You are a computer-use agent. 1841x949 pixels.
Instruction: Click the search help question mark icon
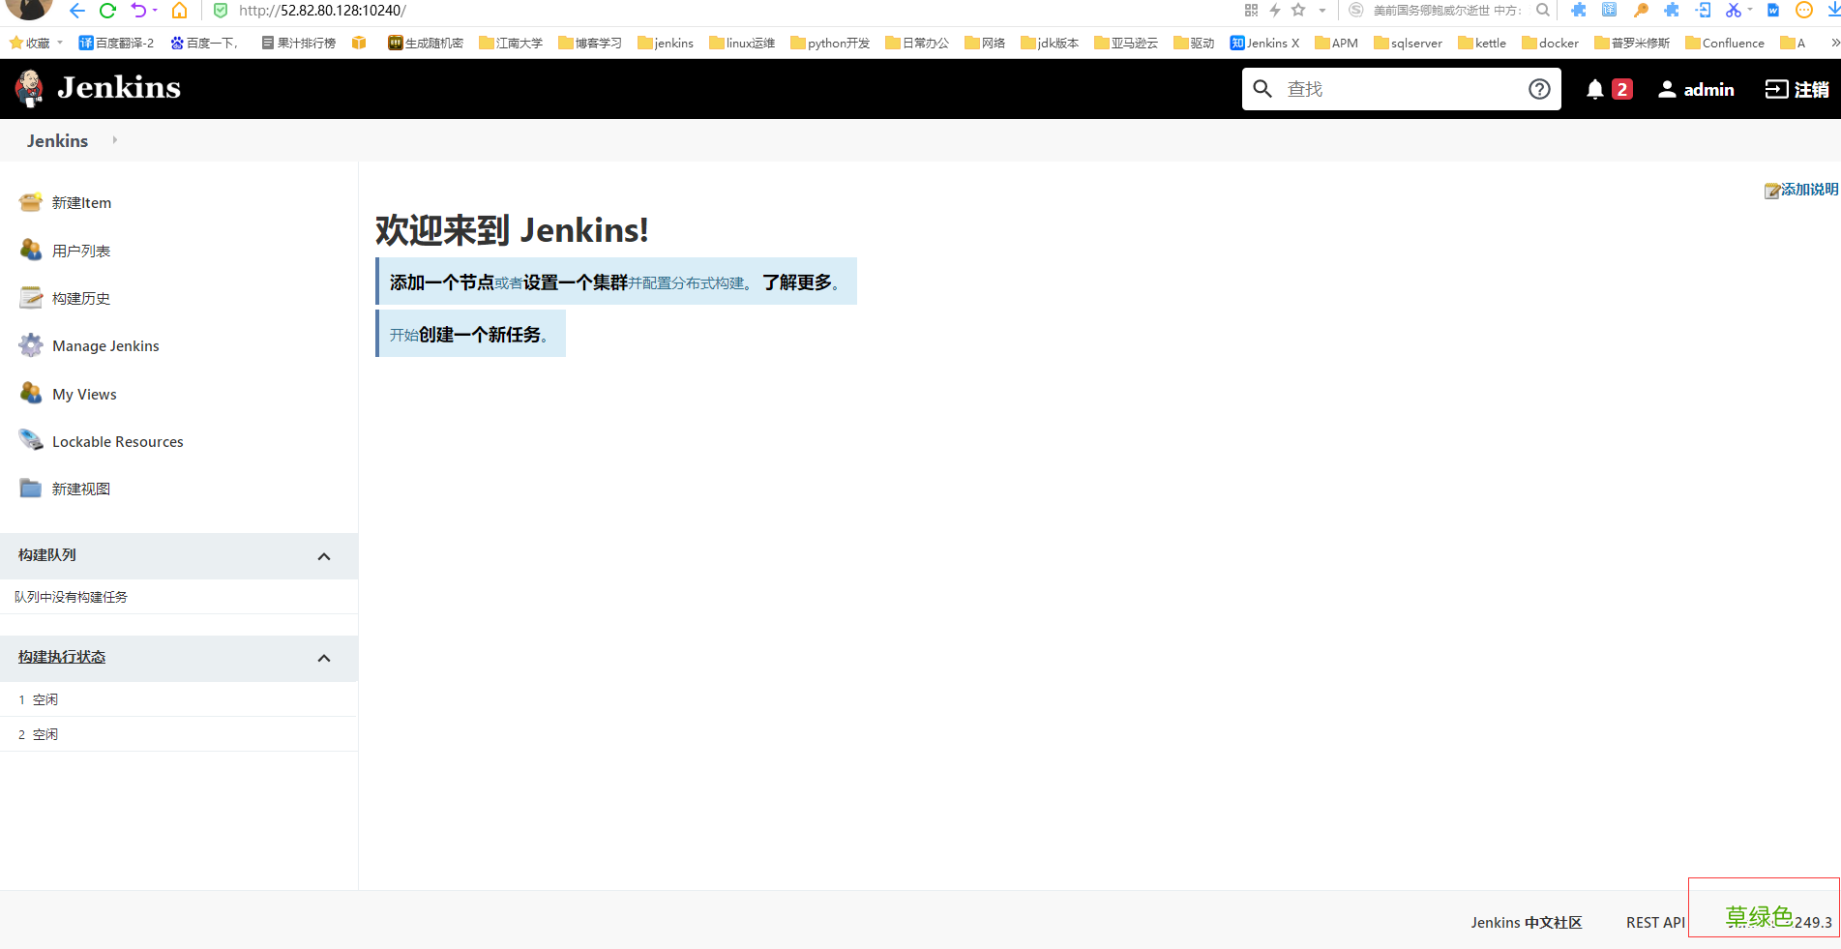[x=1538, y=89]
